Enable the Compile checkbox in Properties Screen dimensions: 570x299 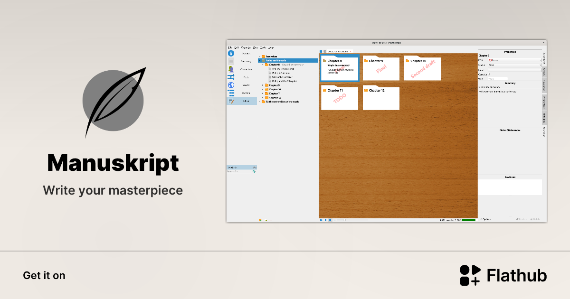489,74
